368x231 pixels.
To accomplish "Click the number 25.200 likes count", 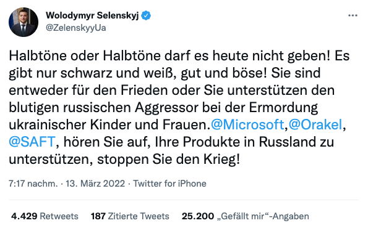I will [x=198, y=216].
